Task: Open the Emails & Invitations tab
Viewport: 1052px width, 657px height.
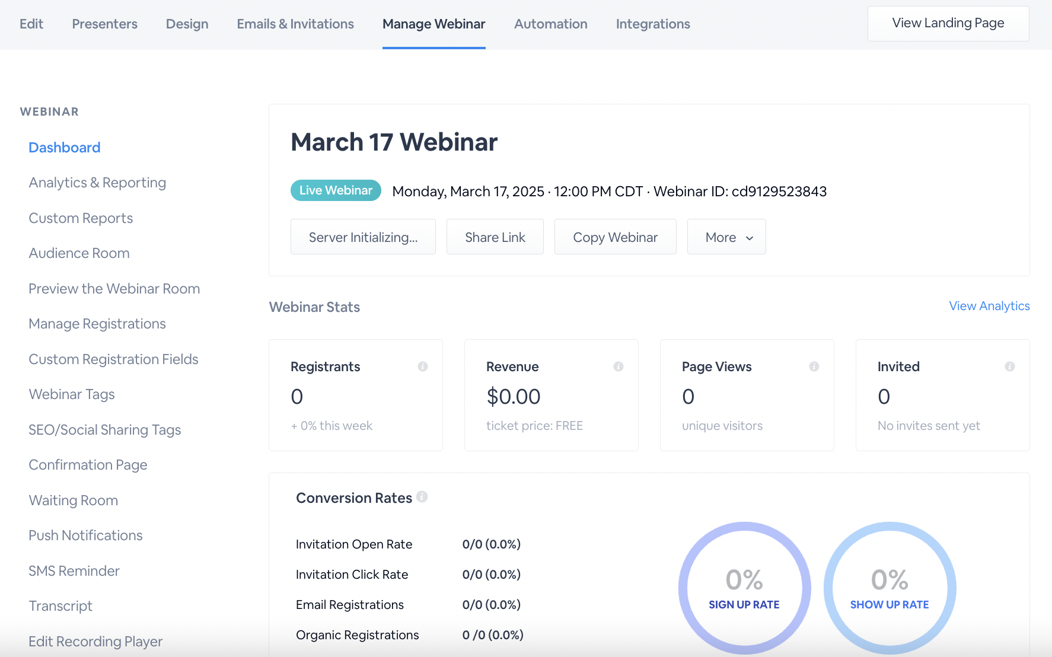Action: tap(295, 24)
